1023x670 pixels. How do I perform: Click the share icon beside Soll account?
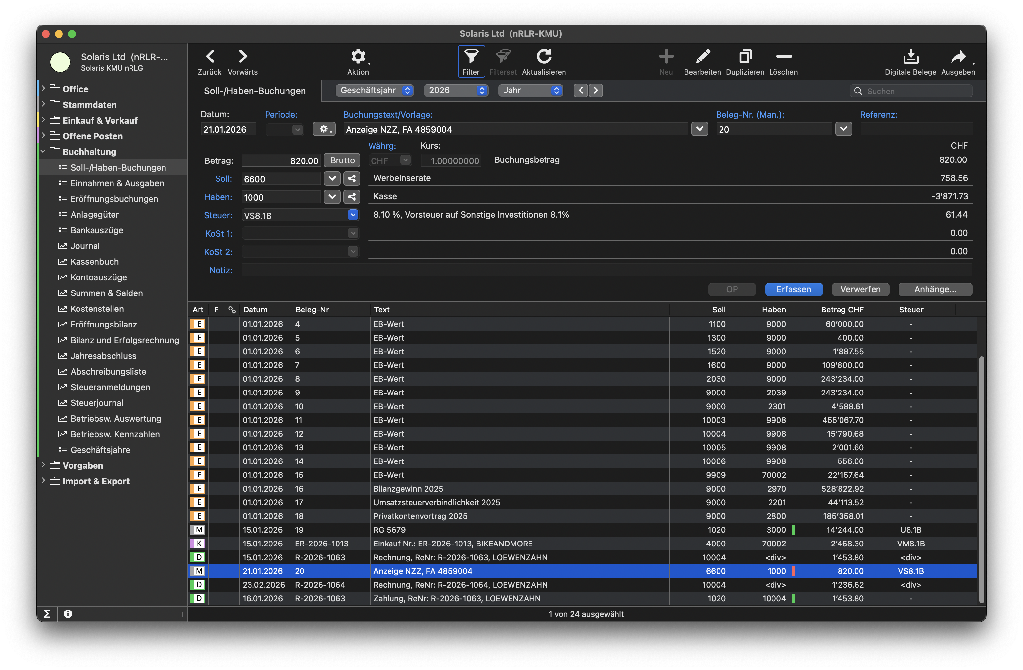pyautogui.click(x=352, y=179)
